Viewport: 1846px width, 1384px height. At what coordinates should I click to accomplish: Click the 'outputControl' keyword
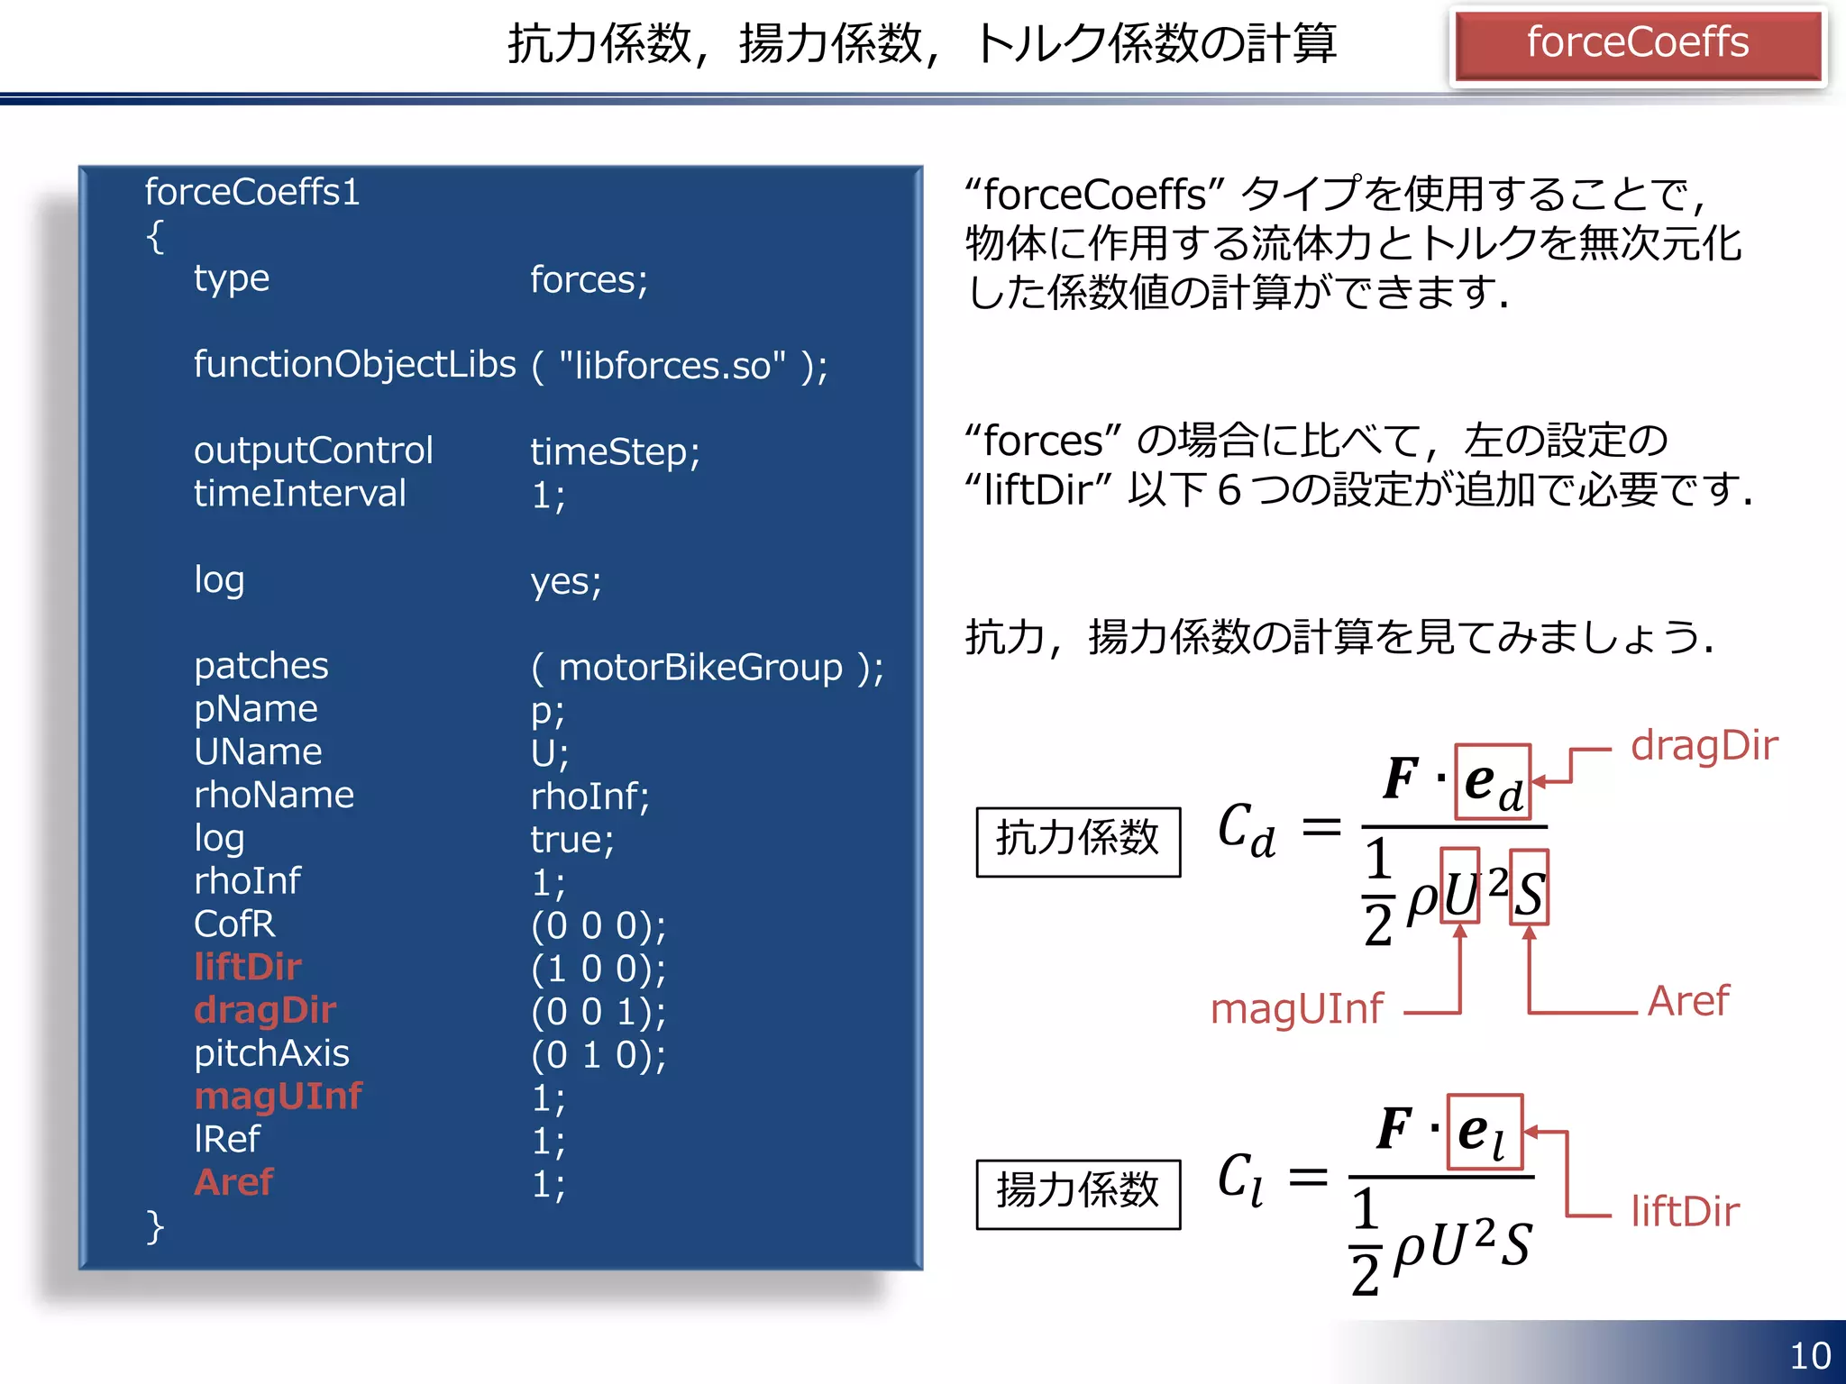pos(314,451)
